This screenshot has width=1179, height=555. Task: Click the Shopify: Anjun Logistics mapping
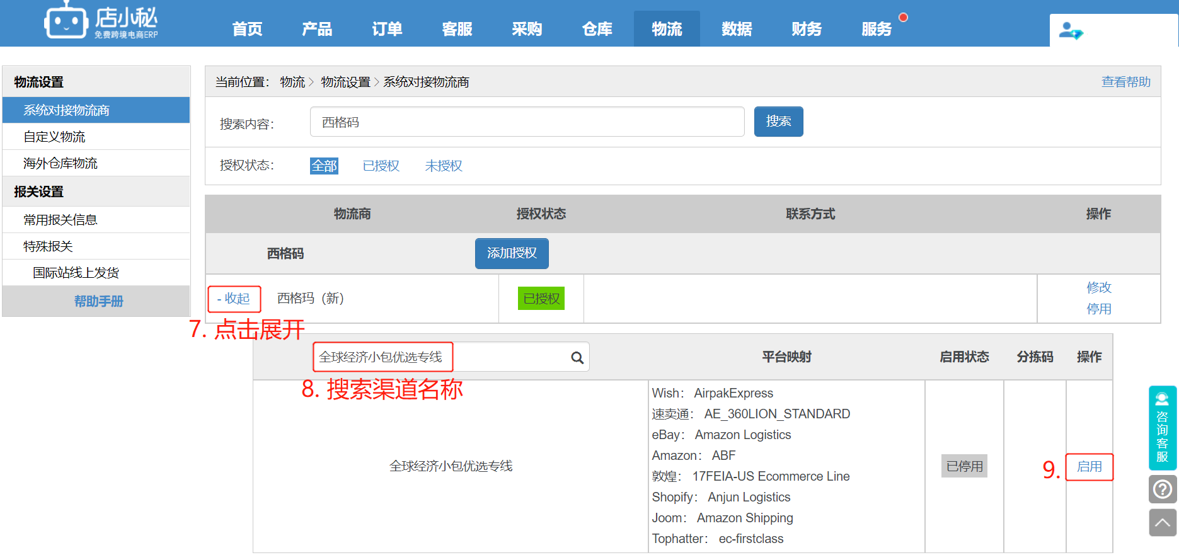coord(721,497)
